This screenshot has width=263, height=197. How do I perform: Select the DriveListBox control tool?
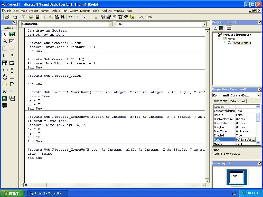(x=12, y=77)
